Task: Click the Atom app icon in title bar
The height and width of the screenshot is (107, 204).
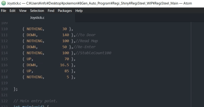Action: coord(4,3)
